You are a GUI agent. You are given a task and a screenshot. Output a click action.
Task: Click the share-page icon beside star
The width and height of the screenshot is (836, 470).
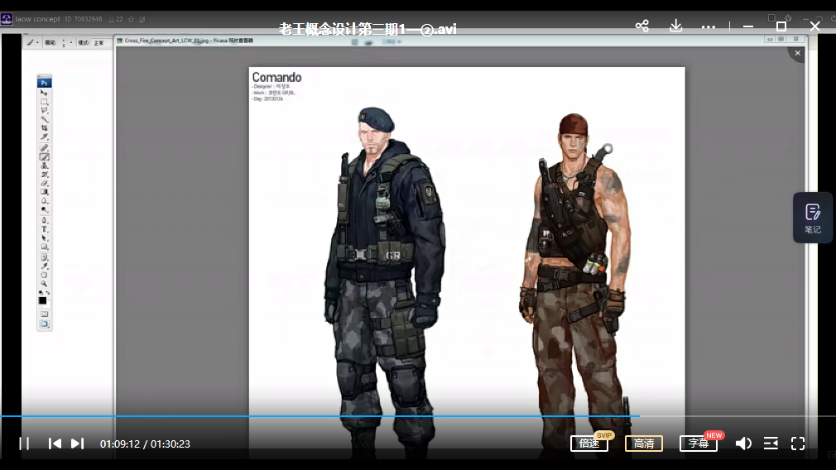[142, 19]
